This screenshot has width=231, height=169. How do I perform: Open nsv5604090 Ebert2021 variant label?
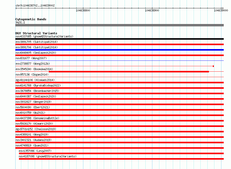click(33, 107)
